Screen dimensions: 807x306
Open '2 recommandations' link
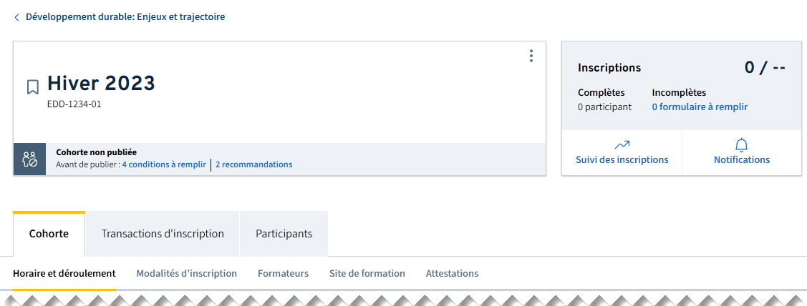click(x=253, y=164)
